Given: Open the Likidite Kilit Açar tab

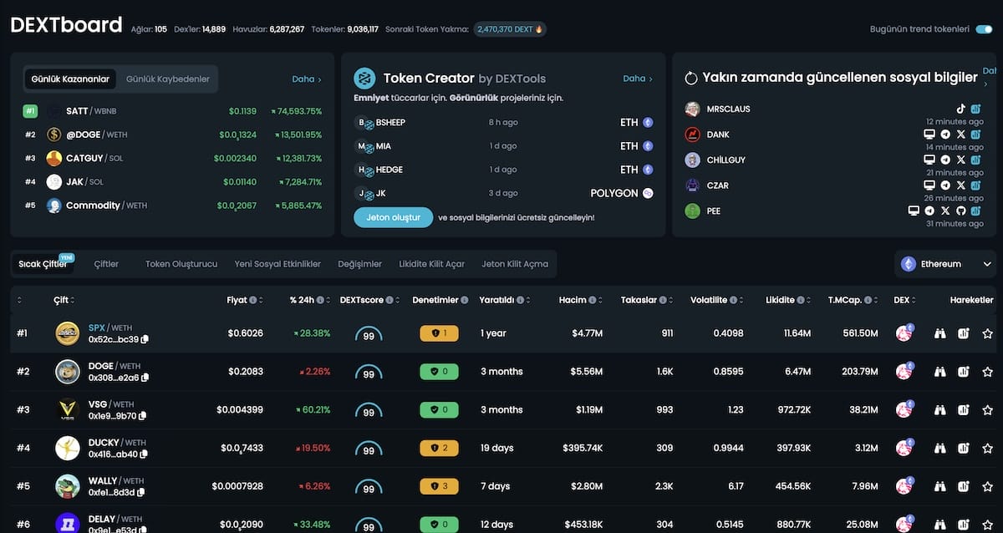Looking at the screenshot, I should pos(431,264).
